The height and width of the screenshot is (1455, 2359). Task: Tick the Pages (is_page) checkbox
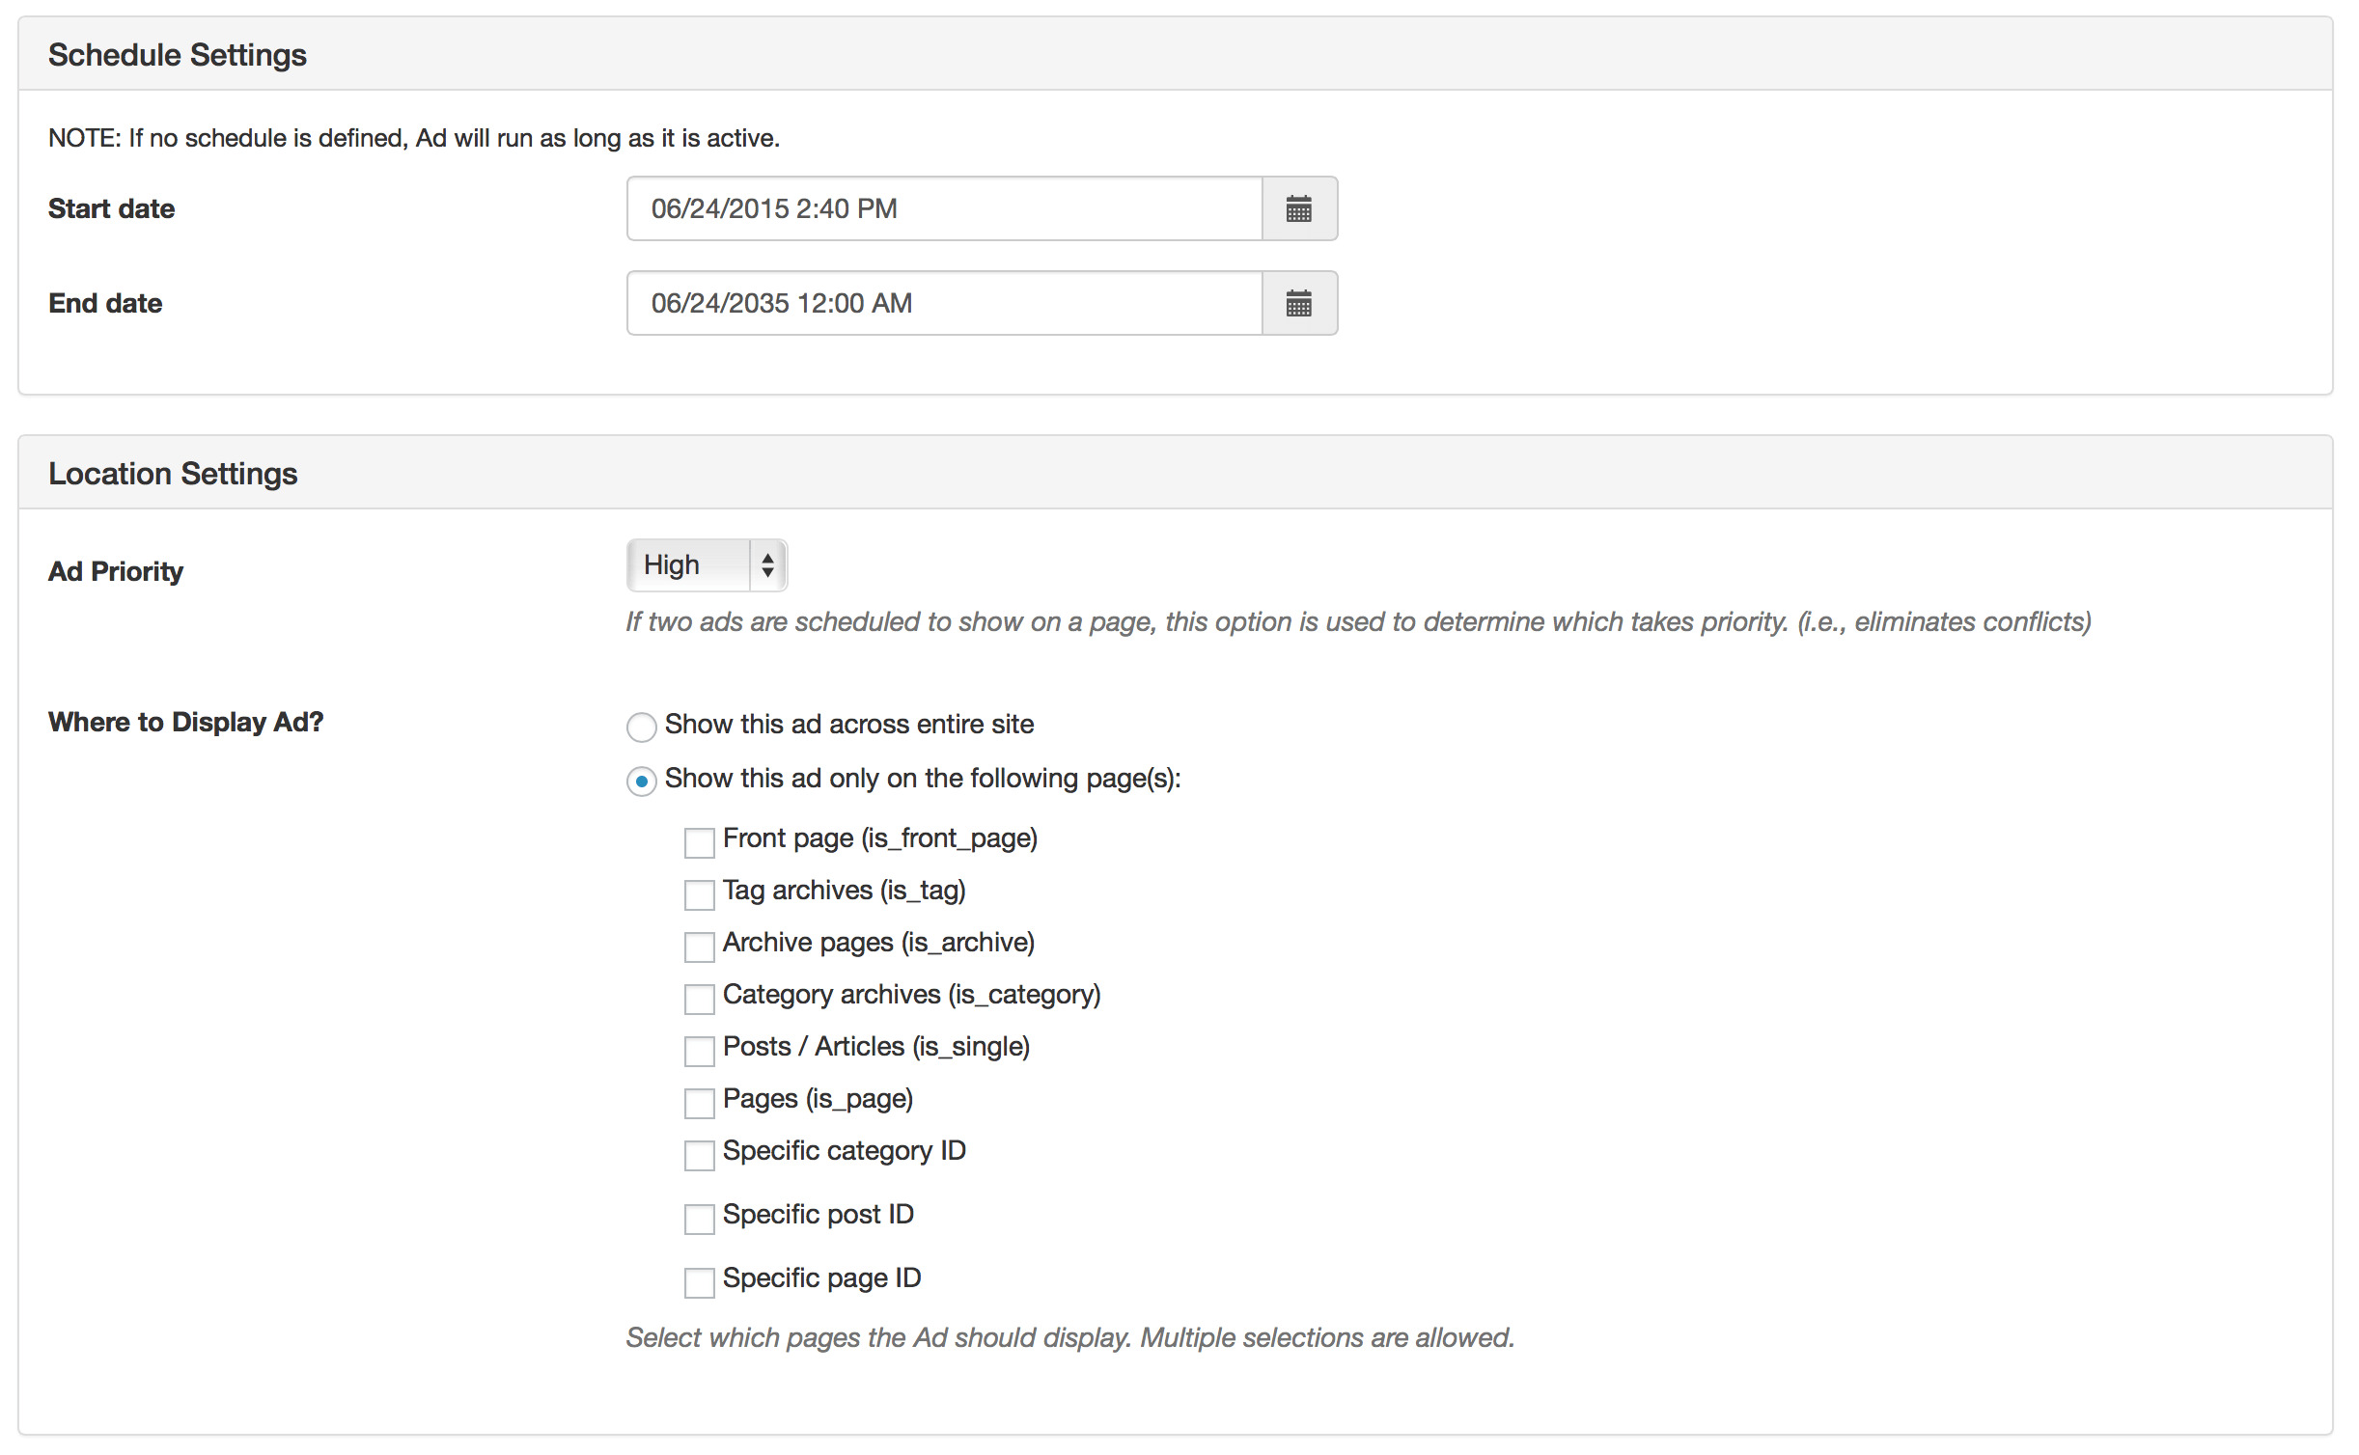[x=699, y=1103]
